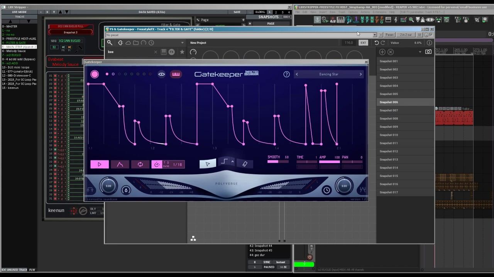The image size is (494, 277).
Task: Expand the snapshot panel dropdown arrow
Action: point(420,52)
